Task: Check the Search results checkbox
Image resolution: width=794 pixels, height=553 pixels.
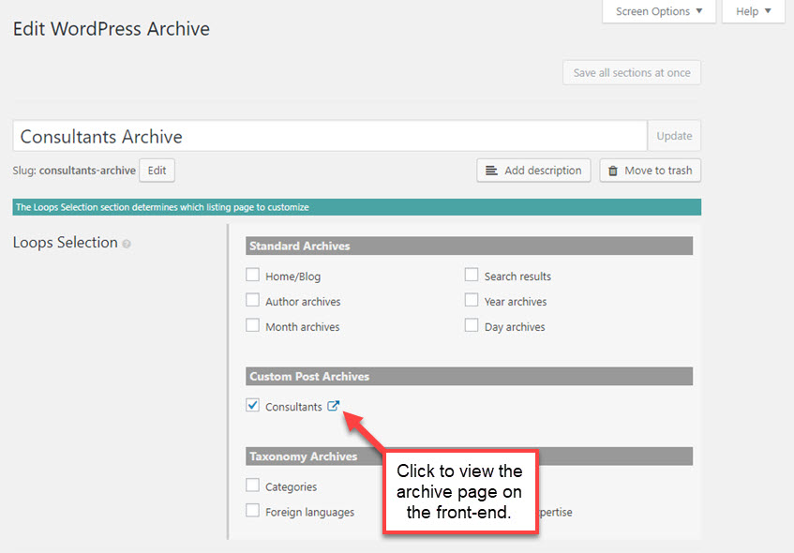Action: [x=472, y=275]
